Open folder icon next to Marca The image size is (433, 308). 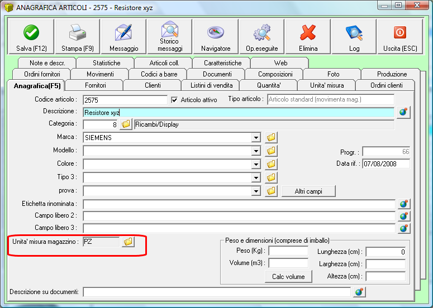pyautogui.click(x=271, y=137)
